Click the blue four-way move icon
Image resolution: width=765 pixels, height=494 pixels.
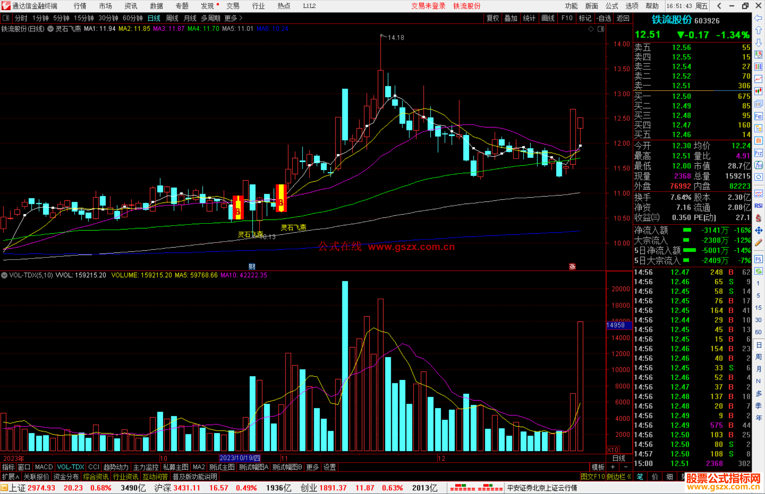point(758,231)
